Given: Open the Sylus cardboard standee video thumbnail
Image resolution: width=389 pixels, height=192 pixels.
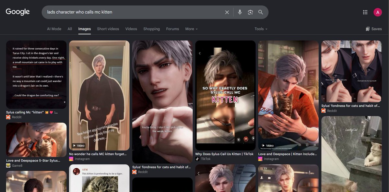Looking at the screenshot, I should point(99,95).
